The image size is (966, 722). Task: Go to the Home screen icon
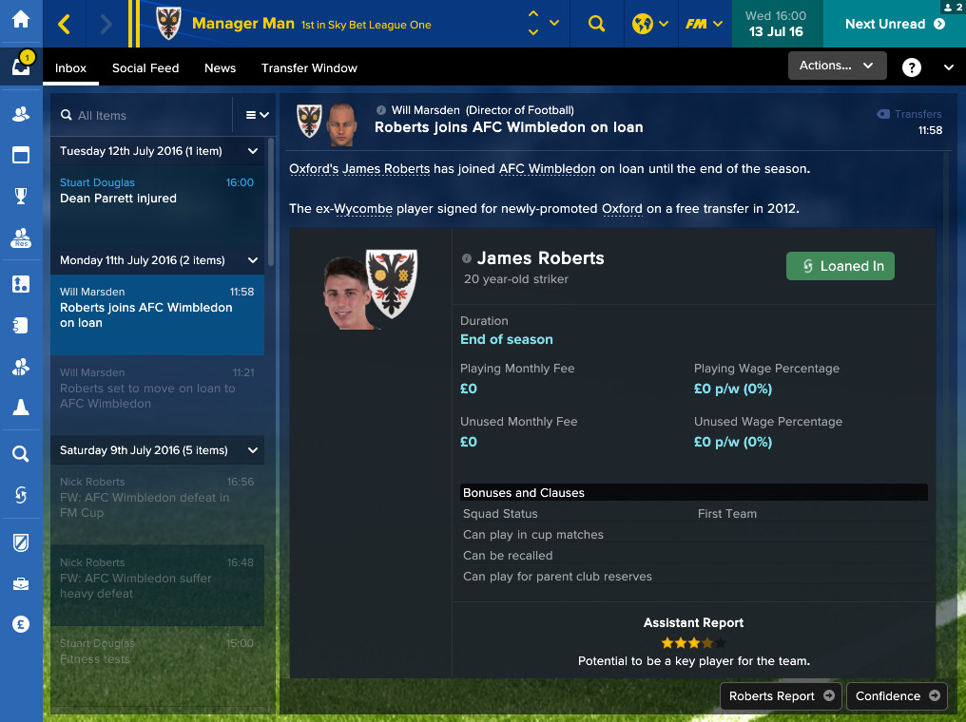pos(21,19)
